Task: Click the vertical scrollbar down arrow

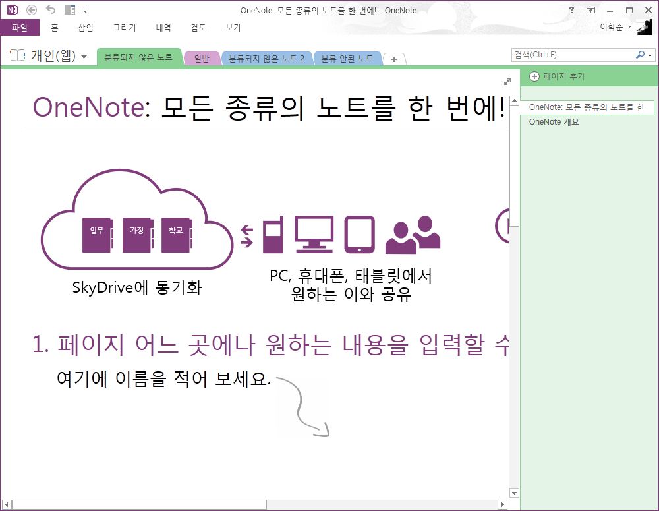Action: point(514,493)
